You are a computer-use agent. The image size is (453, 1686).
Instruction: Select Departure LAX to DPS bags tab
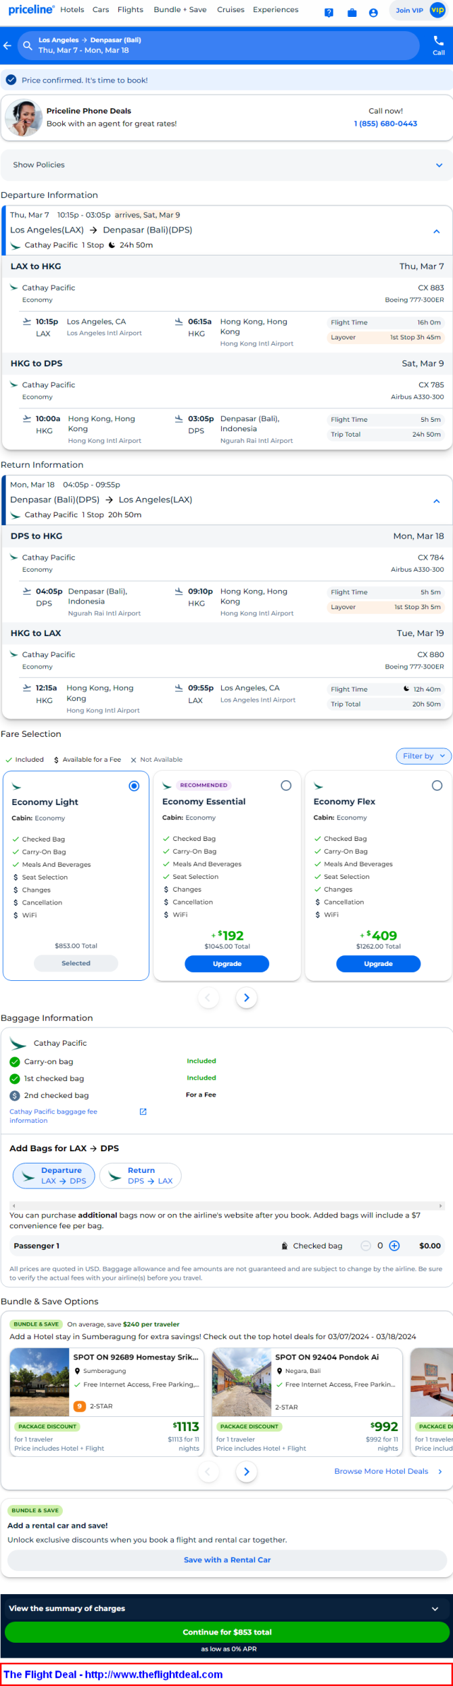pos(54,1176)
